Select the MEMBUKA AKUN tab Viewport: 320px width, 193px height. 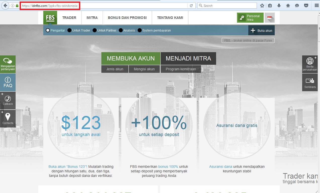point(131,58)
